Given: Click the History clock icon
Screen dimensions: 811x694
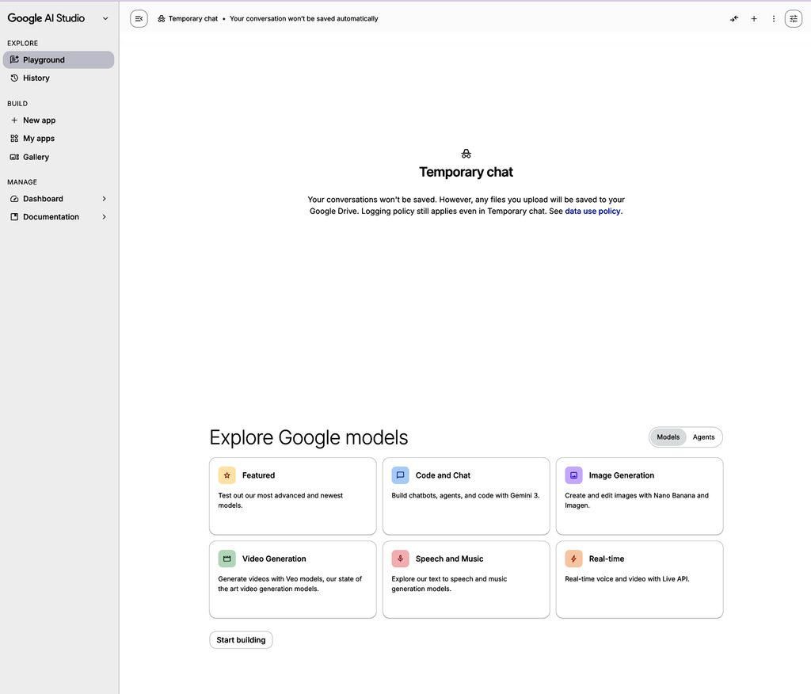Looking at the screenshot, I should click(x=14, y=78).
